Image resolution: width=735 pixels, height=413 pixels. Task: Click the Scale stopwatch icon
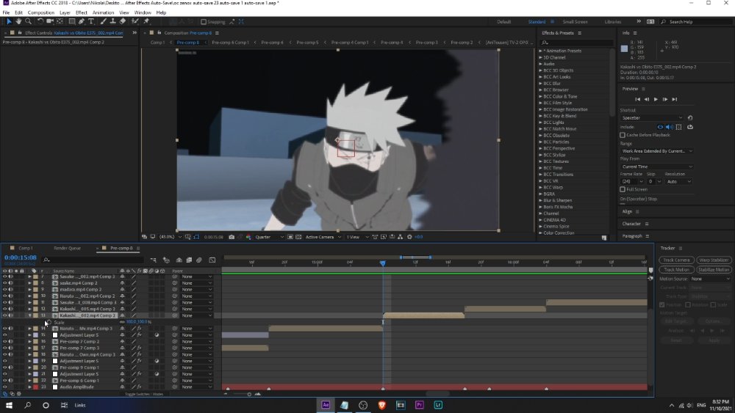(49, 322)
